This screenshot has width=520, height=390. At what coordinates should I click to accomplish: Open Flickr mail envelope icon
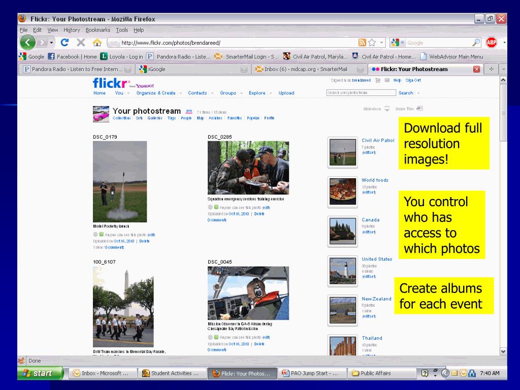[x=386, y=80]
